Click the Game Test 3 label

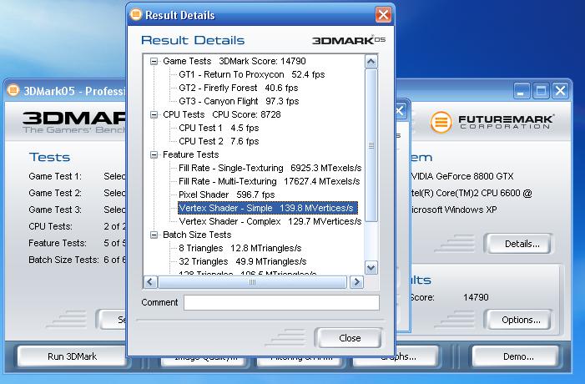pos(55,210)
